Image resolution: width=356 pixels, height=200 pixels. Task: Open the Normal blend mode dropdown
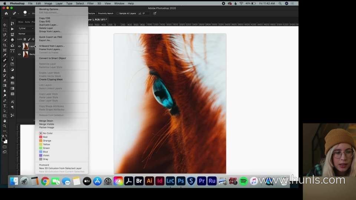[26, 34]
